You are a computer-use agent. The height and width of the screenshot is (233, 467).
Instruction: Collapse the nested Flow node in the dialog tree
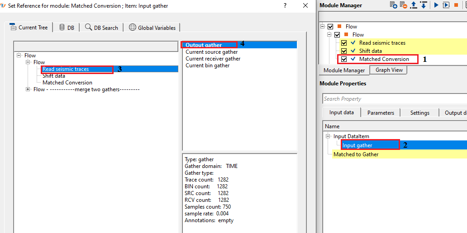point(29,62)
